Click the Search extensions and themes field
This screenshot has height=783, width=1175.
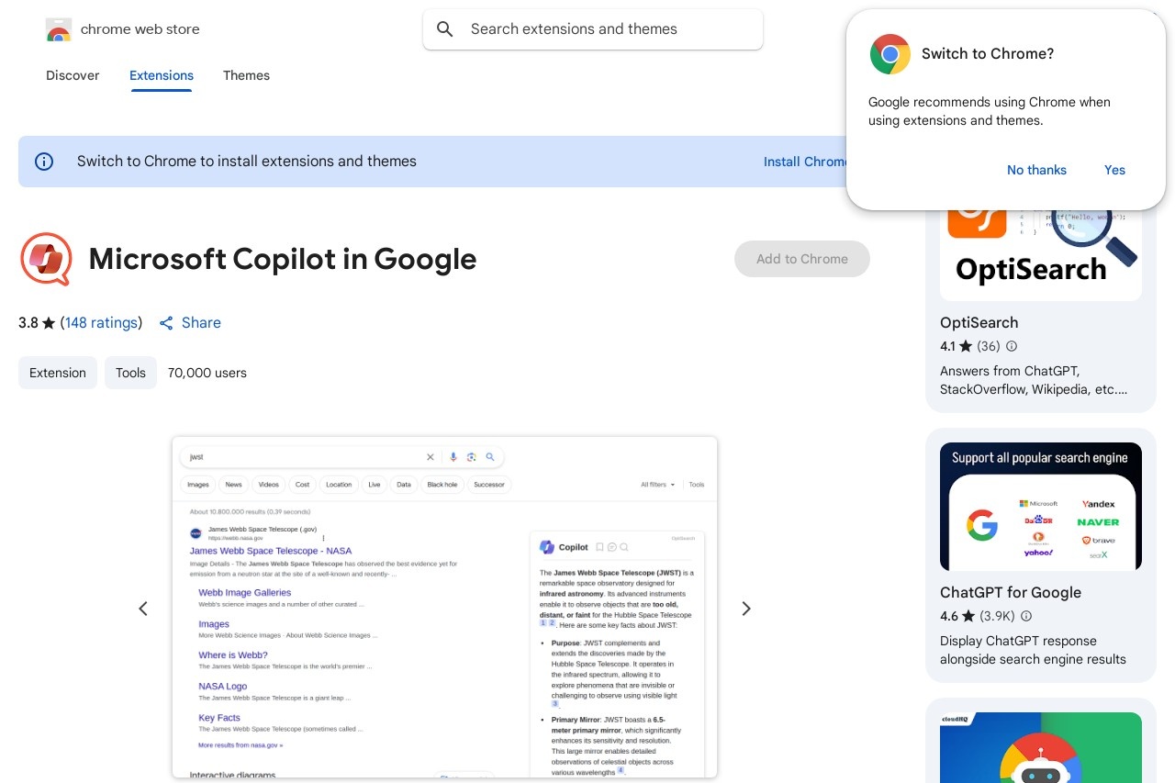593,29
